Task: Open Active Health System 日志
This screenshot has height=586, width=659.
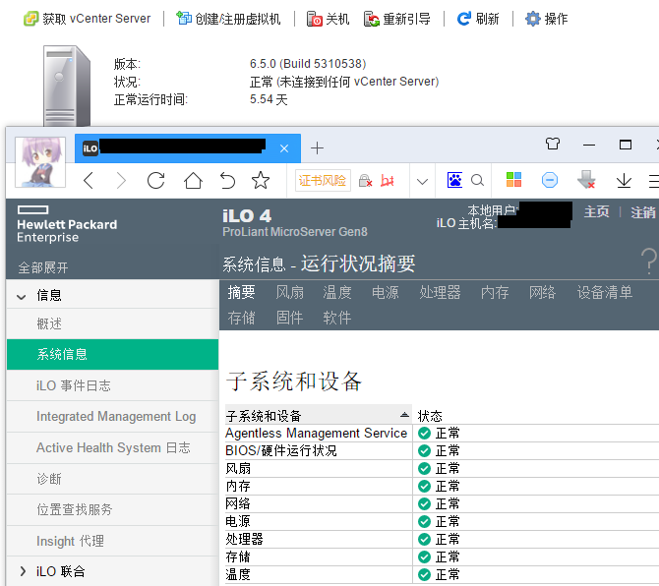Action: pos(113,447)
